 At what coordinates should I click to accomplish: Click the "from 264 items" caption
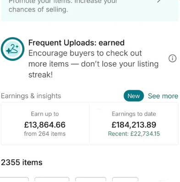pyautogui.click(x=45, y=134)
